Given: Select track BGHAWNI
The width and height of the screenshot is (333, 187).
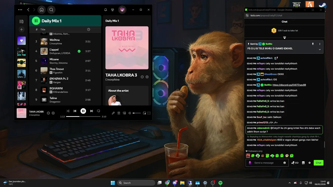Looking at the screenshot, I should (x=65, y=90).
